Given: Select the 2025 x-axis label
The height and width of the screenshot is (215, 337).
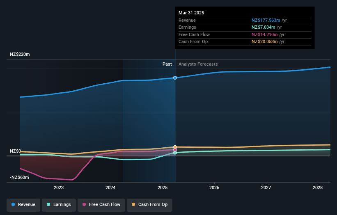Looking at the screenshot, I should pyautogui.click(x=163, y=188).
